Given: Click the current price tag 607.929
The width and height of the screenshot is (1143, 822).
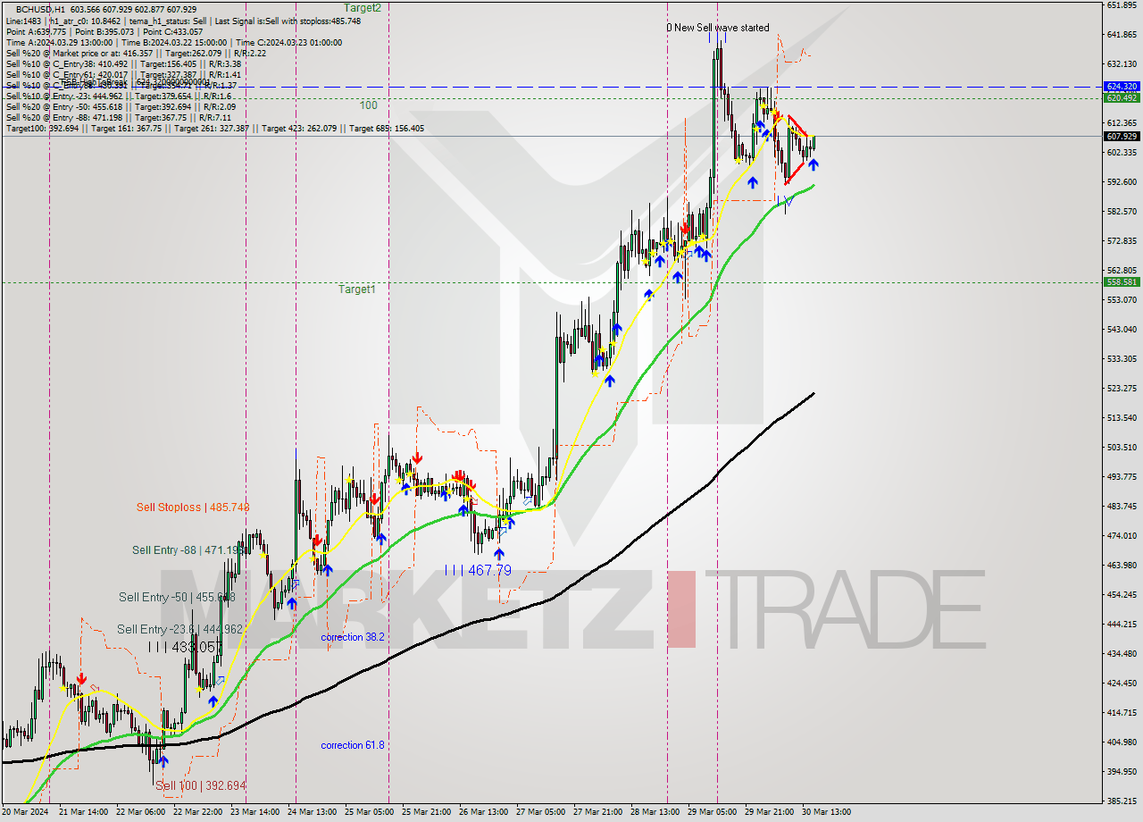Looking at the screenshot, I should [1122, 137].
